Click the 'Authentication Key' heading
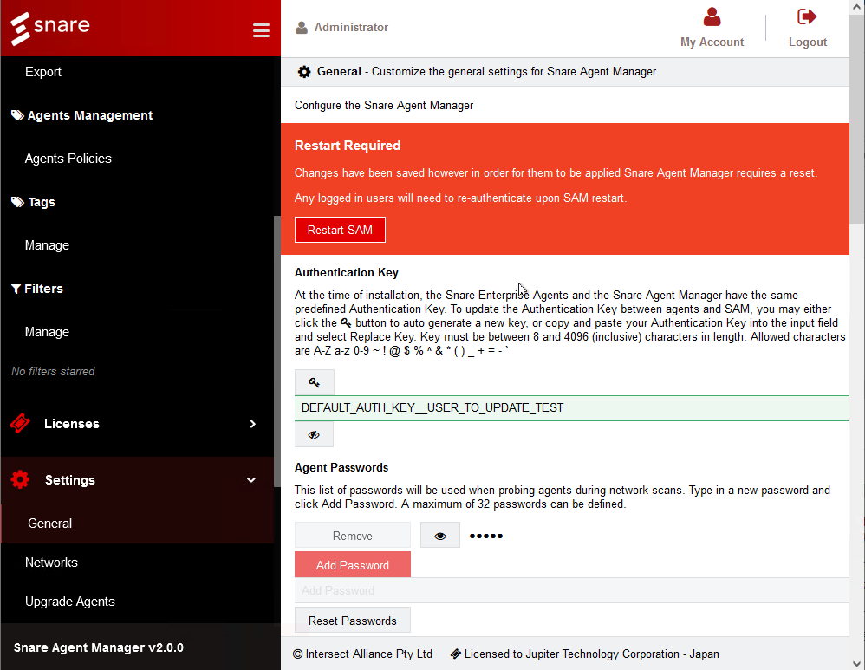The image size is (865, 670). 347,273
